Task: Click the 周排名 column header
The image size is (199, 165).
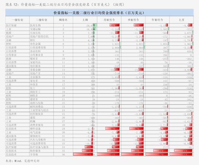Action: coord(63,20)
